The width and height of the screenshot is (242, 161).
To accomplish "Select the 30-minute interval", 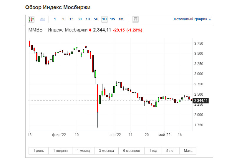I will (x=80, y=19).
